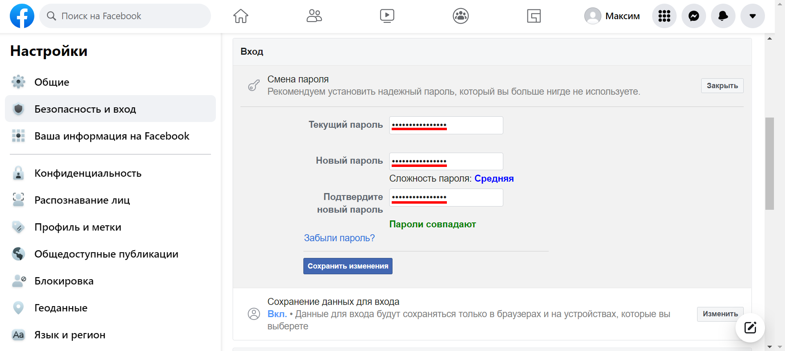This screenshot has width=785, height=351.
Task: Open the nine-dot menu grid icon
Action: [x=664, y=16]
